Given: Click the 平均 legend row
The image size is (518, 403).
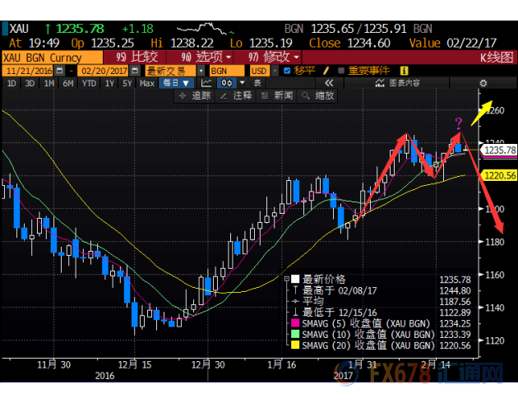Looking at the screenshot, I should pyautogui.click(x=381, y=301).
